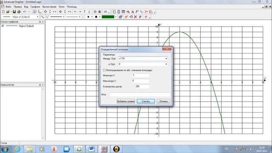The width and height of the screenshot is (272, 153).
Task: Click the Open file folder icon
Action: coord(8,12)
